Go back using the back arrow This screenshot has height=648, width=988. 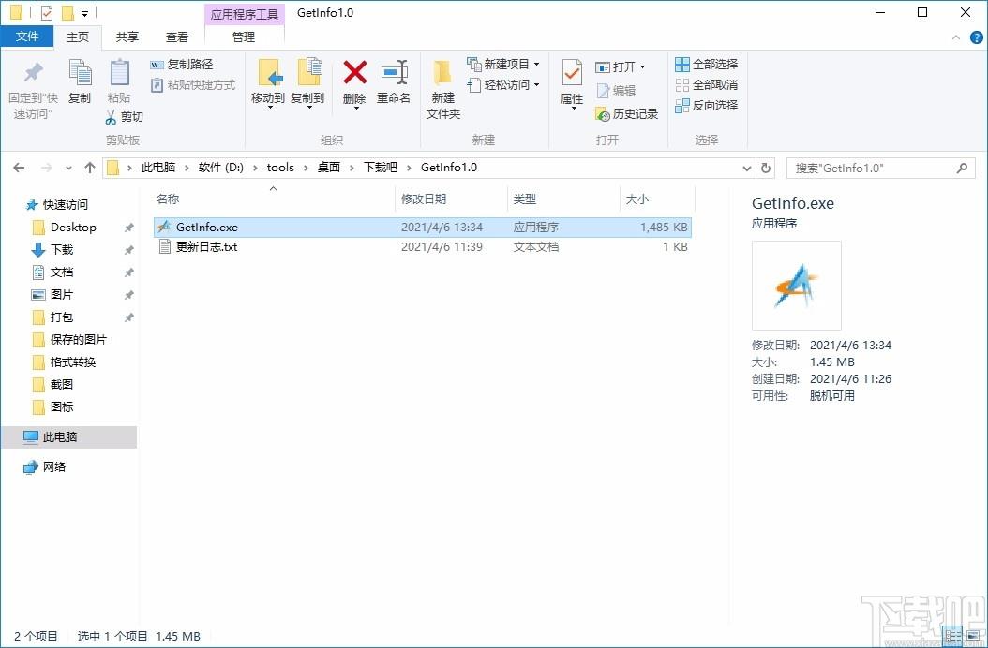coord(19,168)
